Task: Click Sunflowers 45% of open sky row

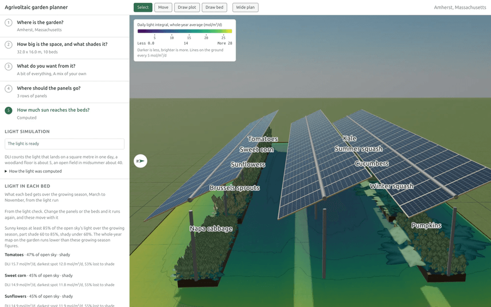Action: click(39, 296)
